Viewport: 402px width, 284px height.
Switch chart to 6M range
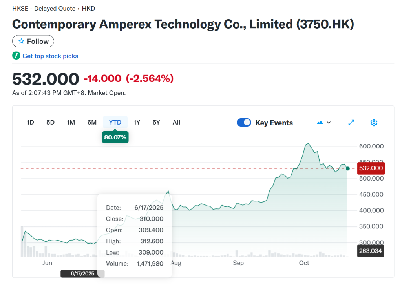[92, 122]
